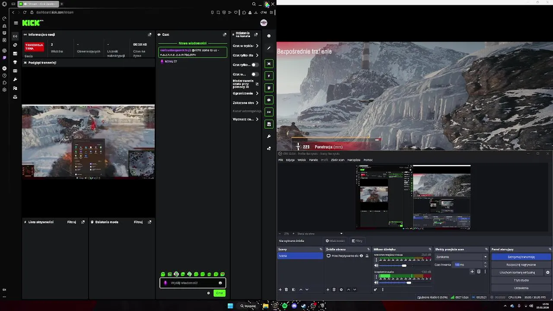Click the trophy icon in Kick sidebar
The image size is (553, 311).
click(15, 62)
